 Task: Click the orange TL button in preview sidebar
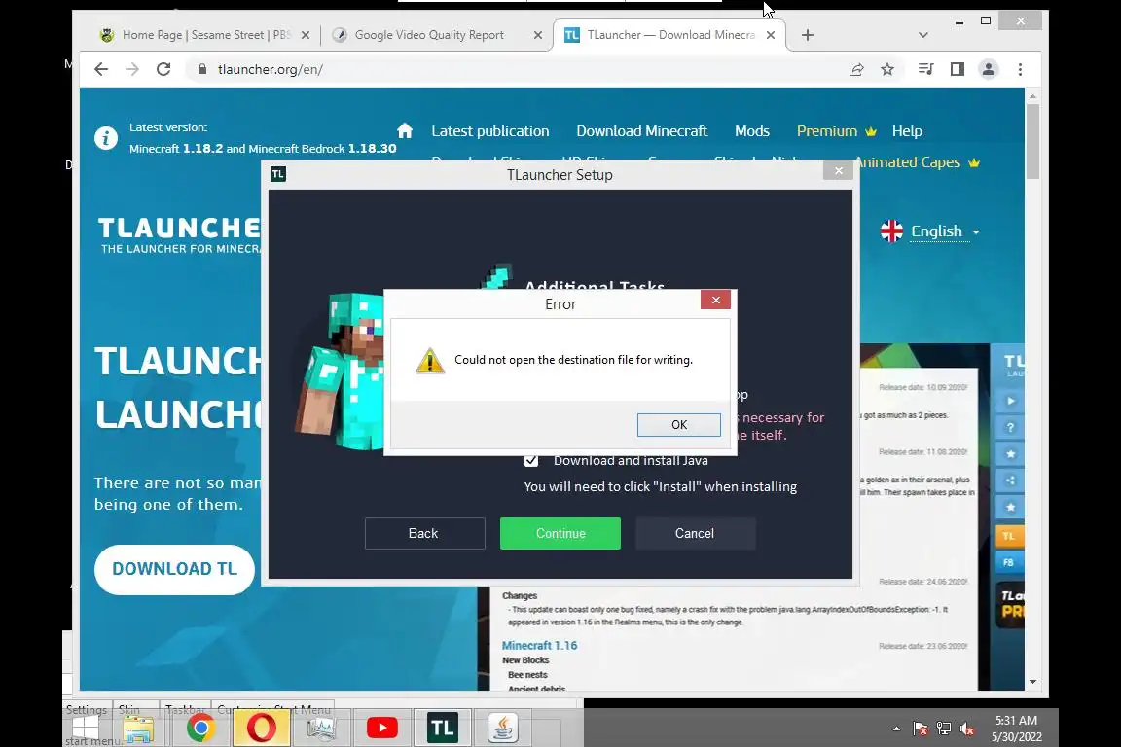1009,536
